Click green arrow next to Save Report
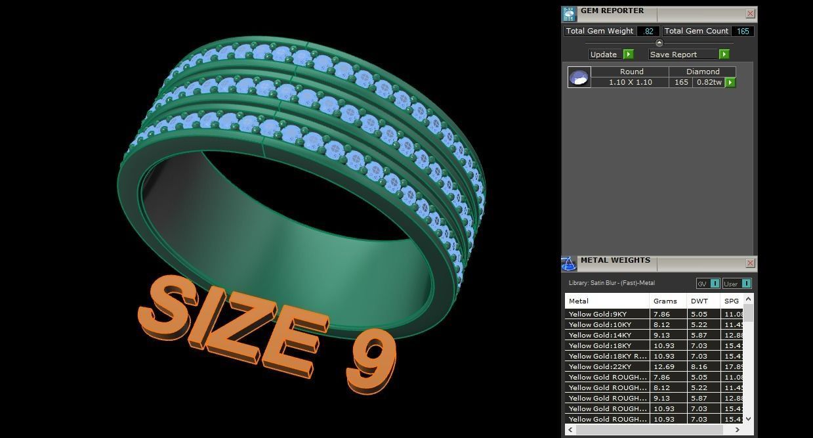The height and width of the screenshot is (438, 813). [724, 55]
